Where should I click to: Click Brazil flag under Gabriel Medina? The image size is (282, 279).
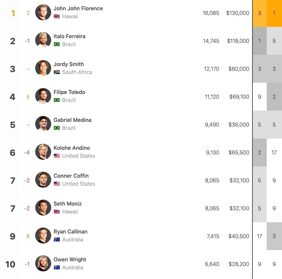57,128
